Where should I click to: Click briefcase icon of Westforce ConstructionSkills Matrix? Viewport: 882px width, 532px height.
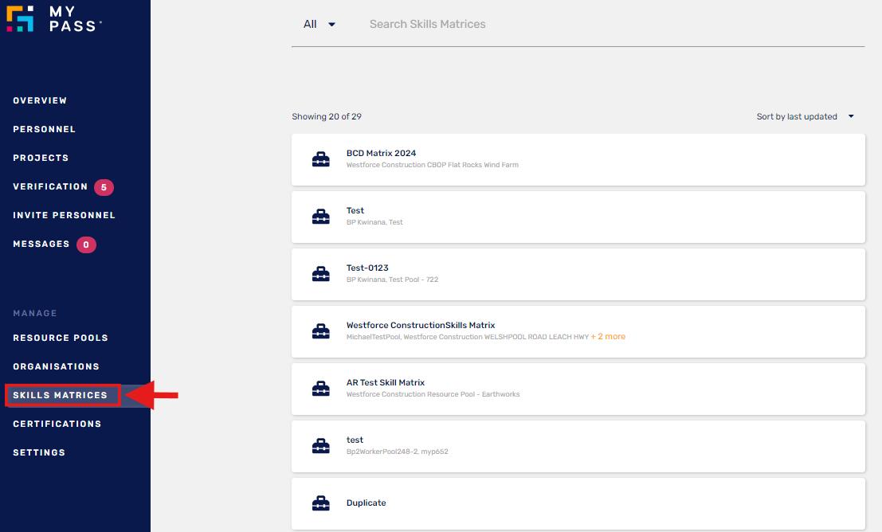320,331
